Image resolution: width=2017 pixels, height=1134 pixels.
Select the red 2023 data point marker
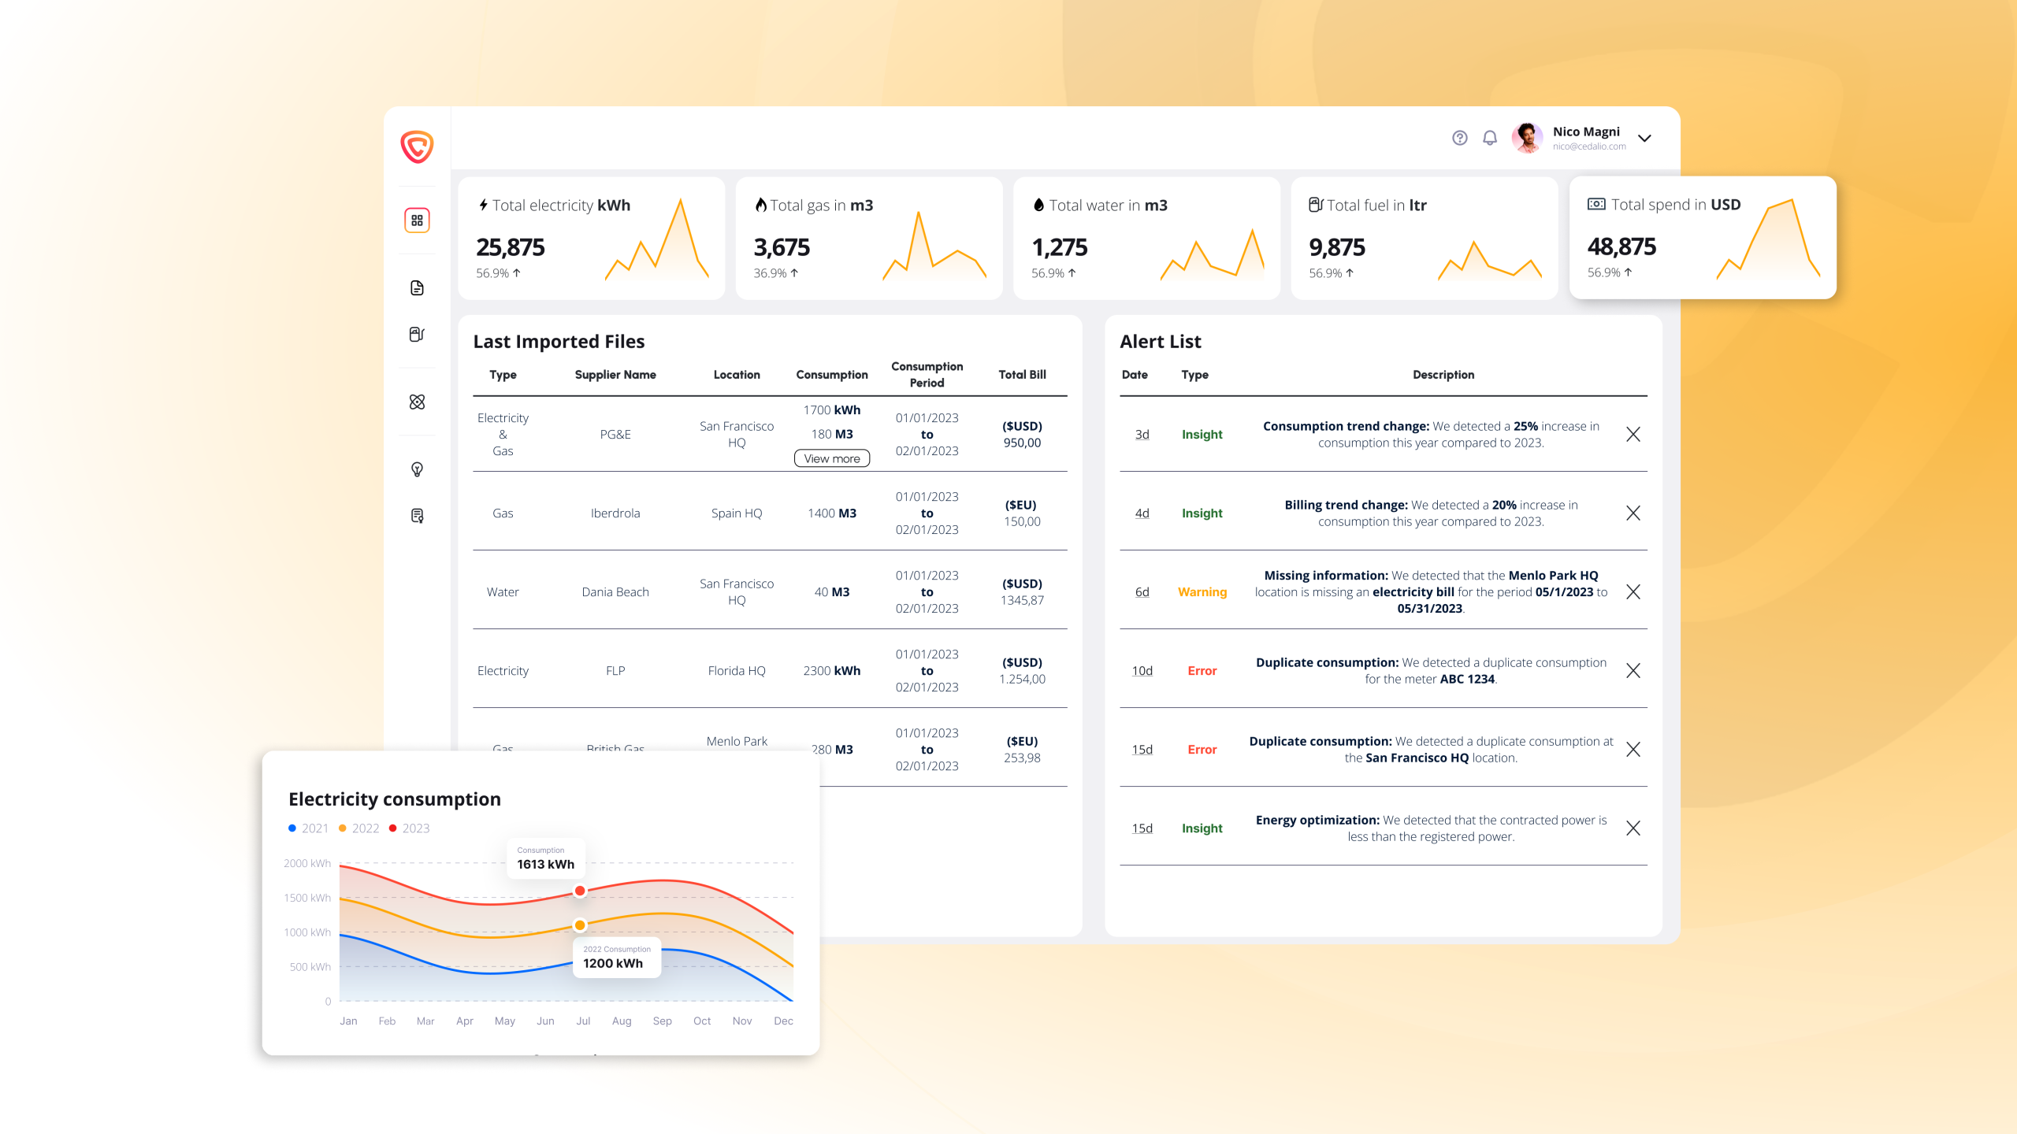pos(580,891)
